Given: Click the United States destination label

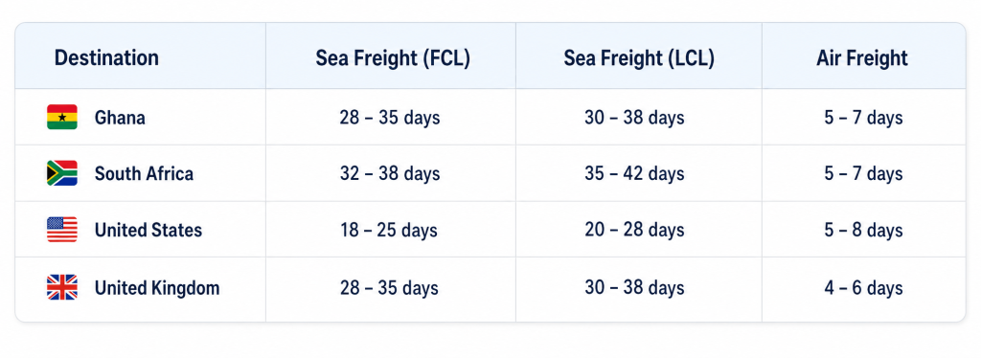Looking at the screenshot, I should click(148, 230).
